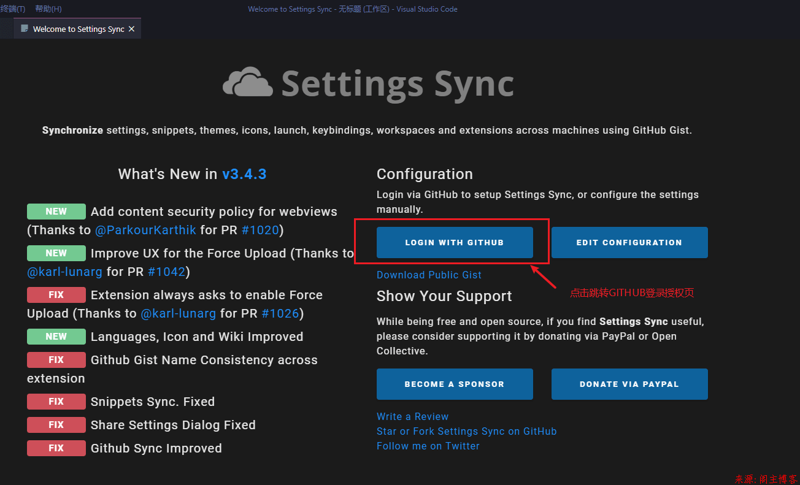
Task: Click the Share Settings Dialog Fixed text
Action: [173, 426]
